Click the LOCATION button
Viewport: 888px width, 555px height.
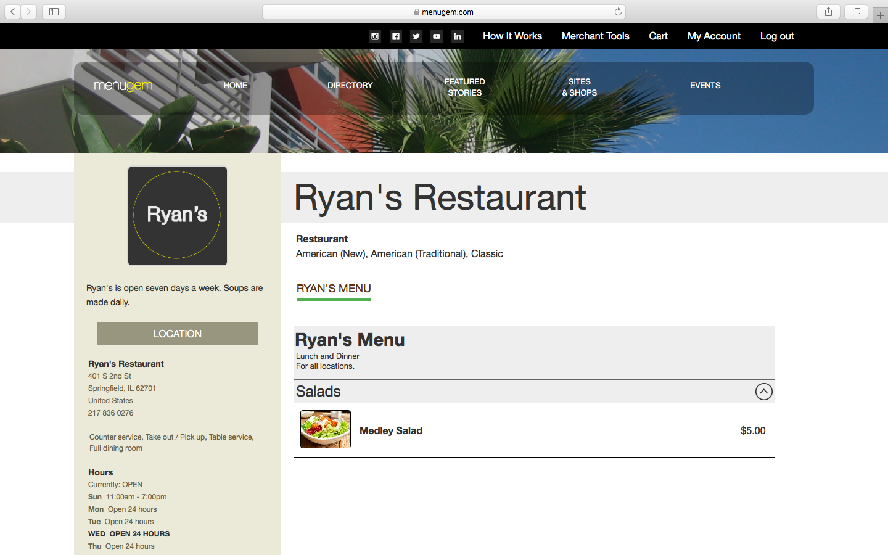coord(178,334)
